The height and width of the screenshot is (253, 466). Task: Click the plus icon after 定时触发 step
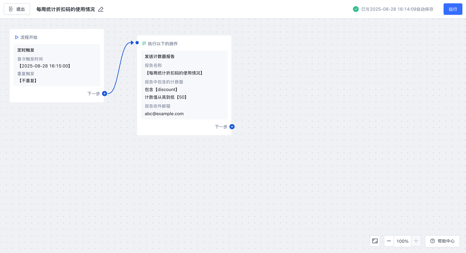coord(104,94)
